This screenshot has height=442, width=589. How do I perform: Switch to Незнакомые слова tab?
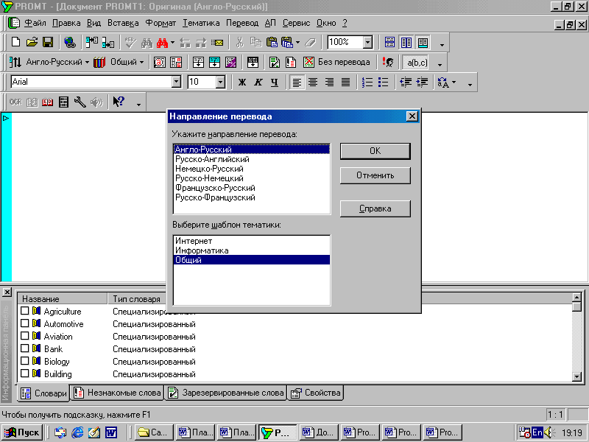[118, 393]
